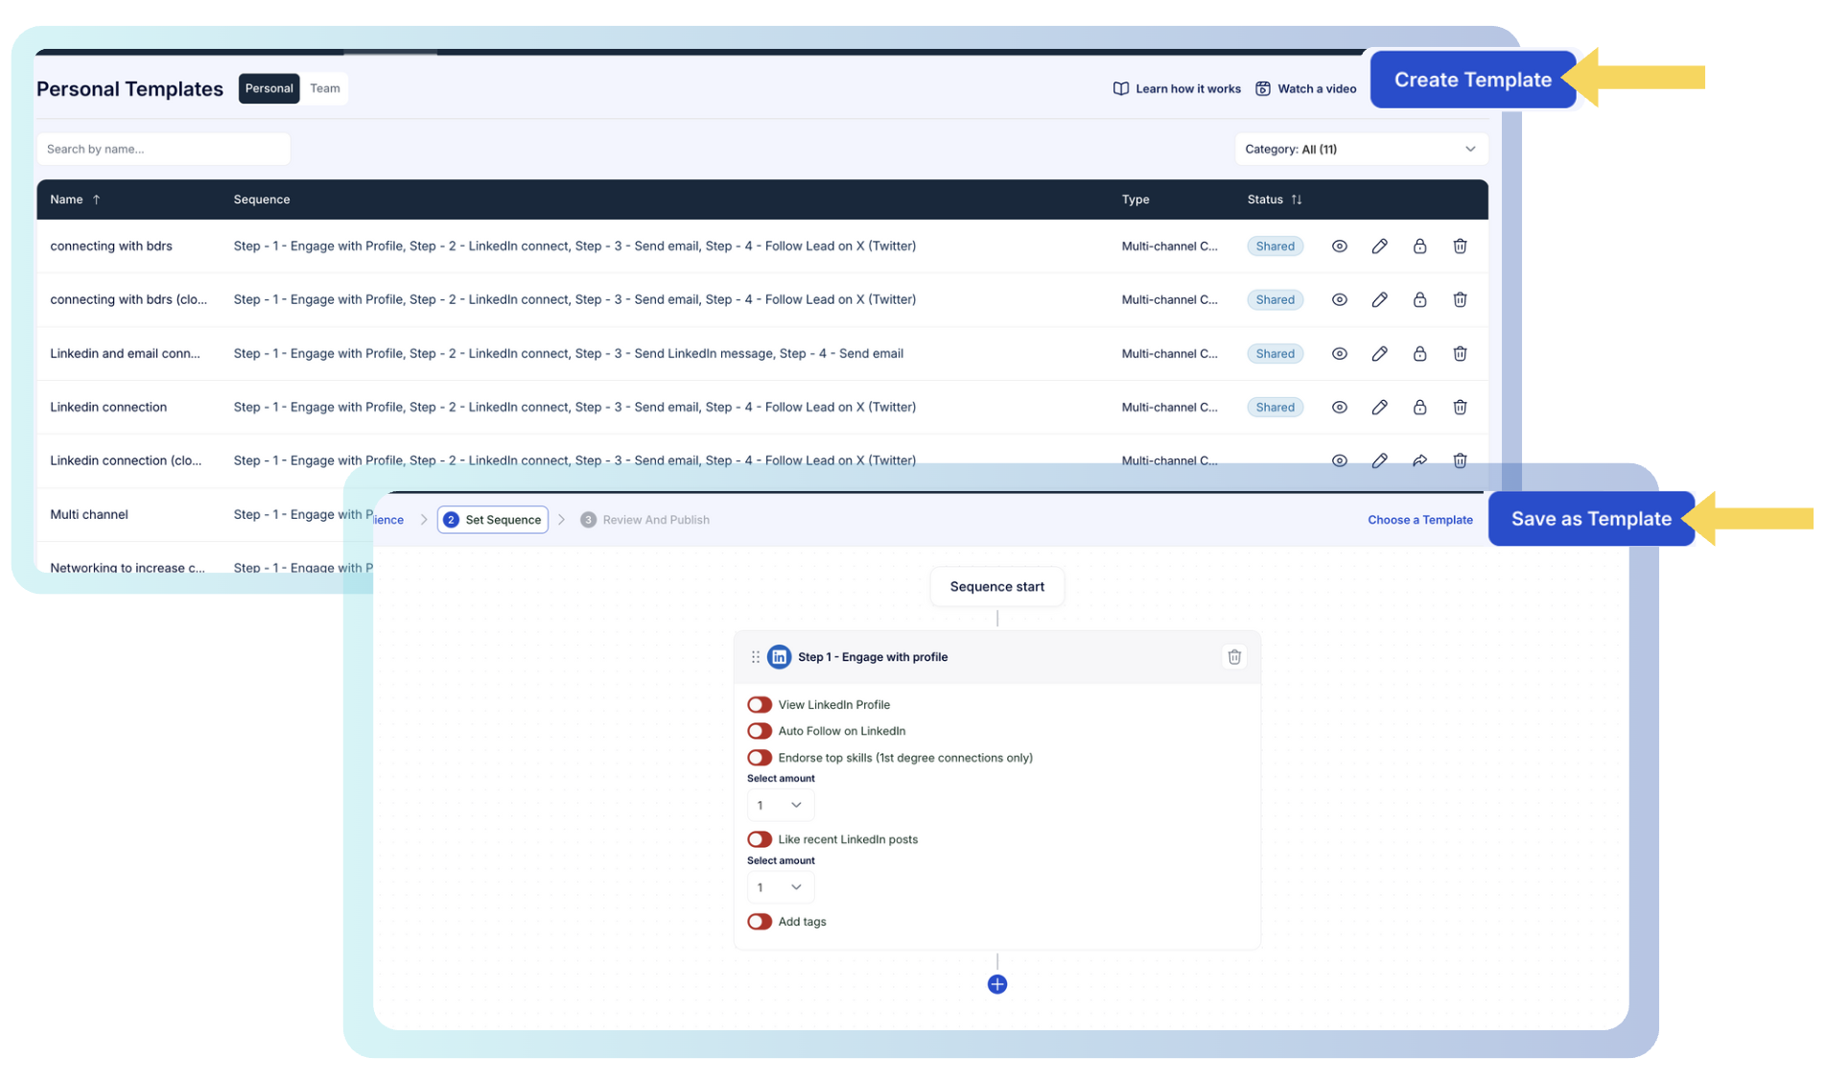Click 'Linkedin connection' template name

click(108, 408)
